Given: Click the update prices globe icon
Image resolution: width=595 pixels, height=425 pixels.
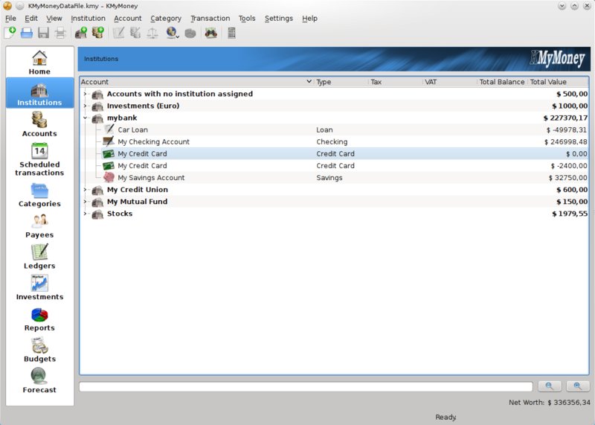Looking at the screenshot, I should pyautogui.click(x=171, y=33).
